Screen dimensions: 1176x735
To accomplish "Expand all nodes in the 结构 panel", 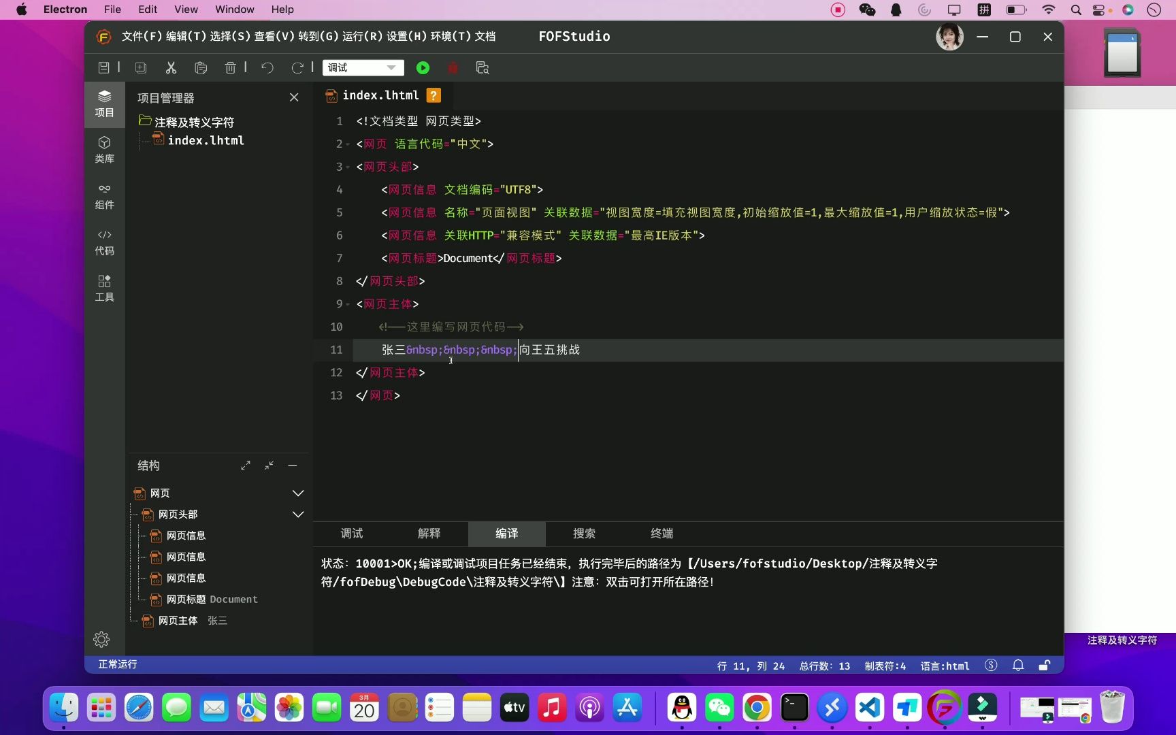I will 246,465.
